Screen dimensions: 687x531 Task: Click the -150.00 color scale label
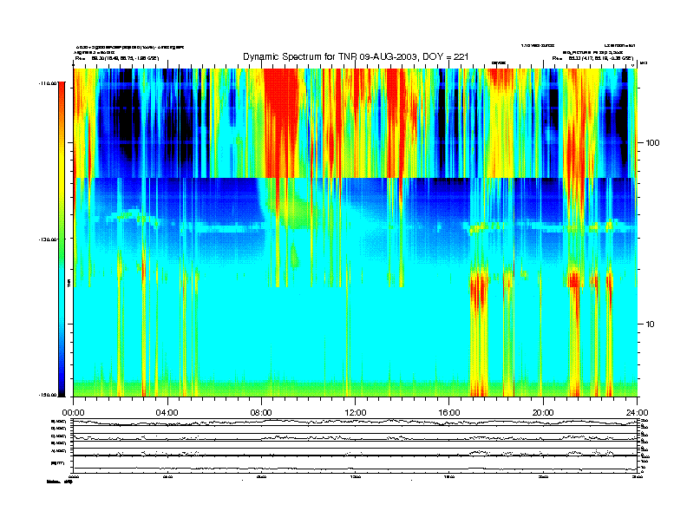48,395
